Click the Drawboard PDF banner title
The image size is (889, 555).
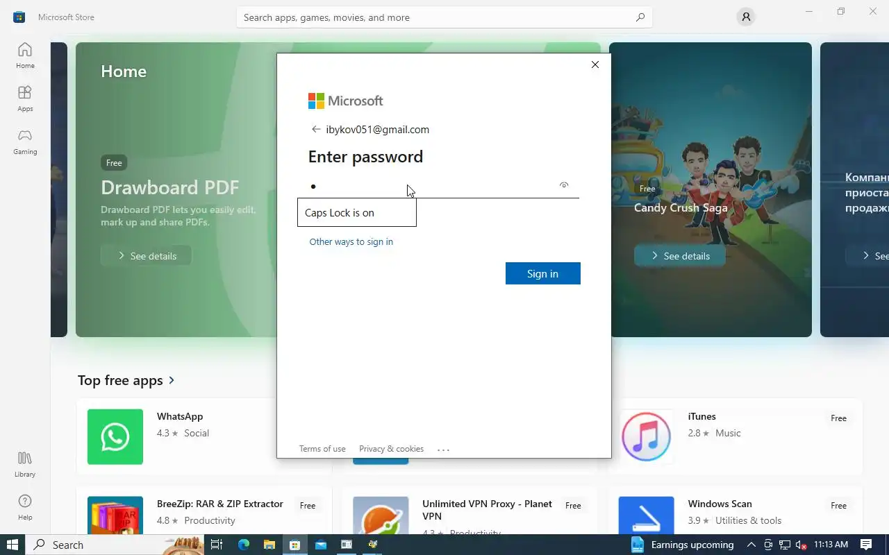click(x=170, y=187)
